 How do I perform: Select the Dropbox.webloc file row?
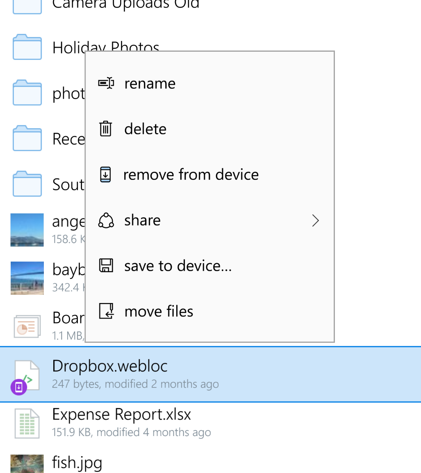tap(211, 374)
